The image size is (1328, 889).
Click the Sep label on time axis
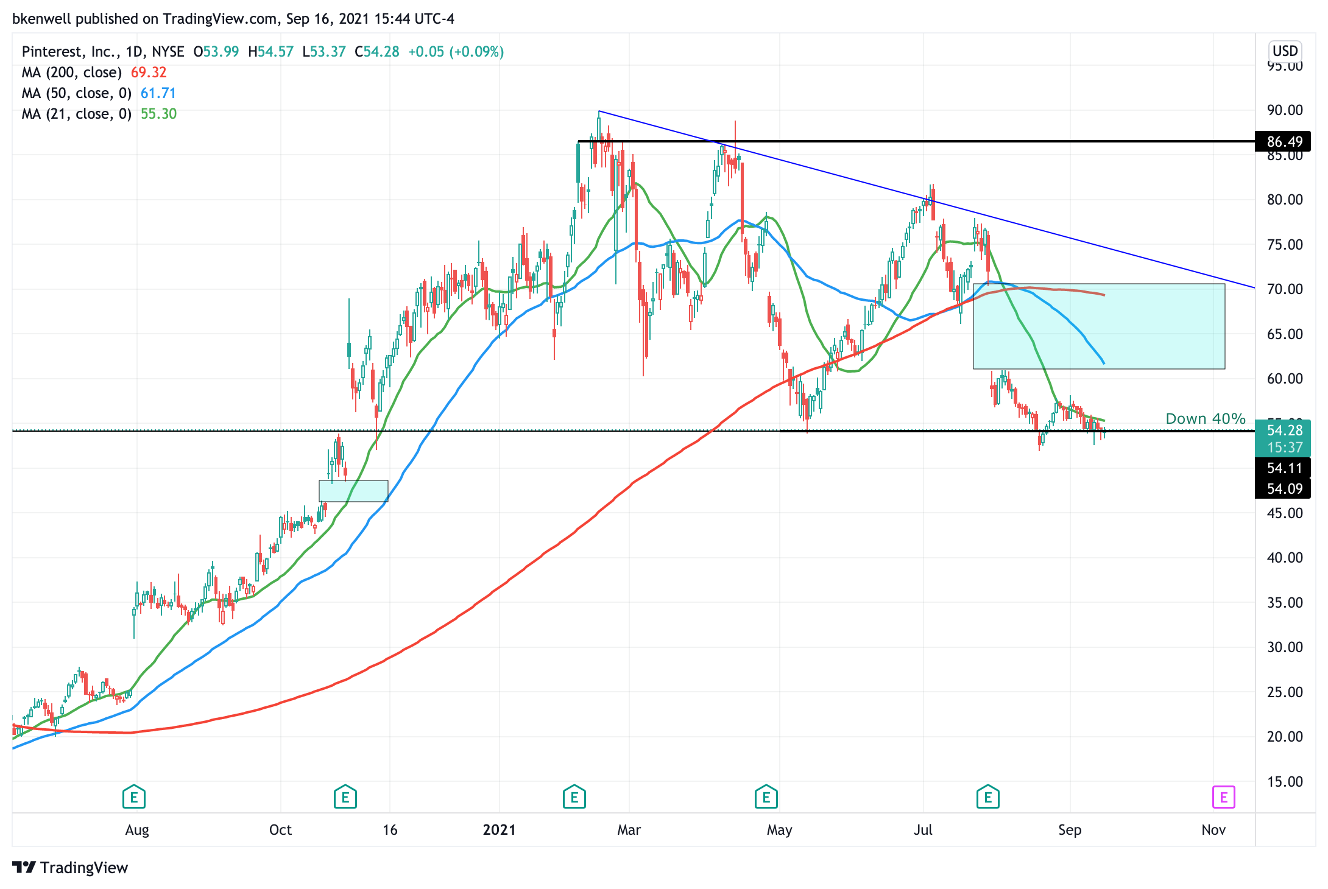coord(1070,829)
